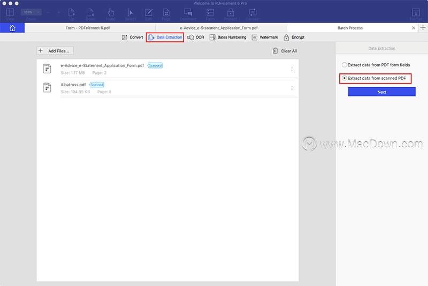Open more options for e-Advice file row

(292, 69)
